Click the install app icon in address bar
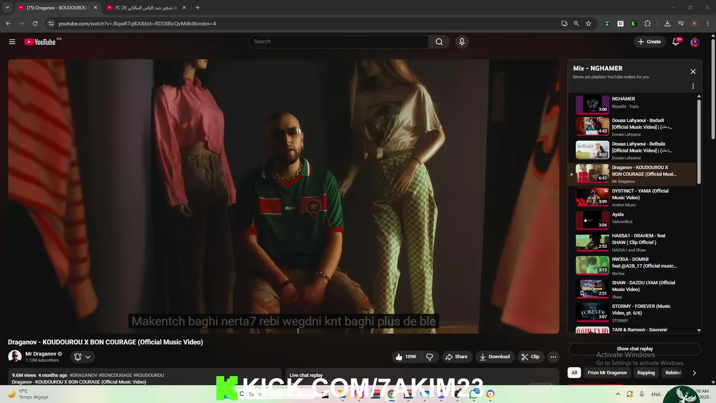The height and width of the screenshot is (403, 716). coord(564,24)
